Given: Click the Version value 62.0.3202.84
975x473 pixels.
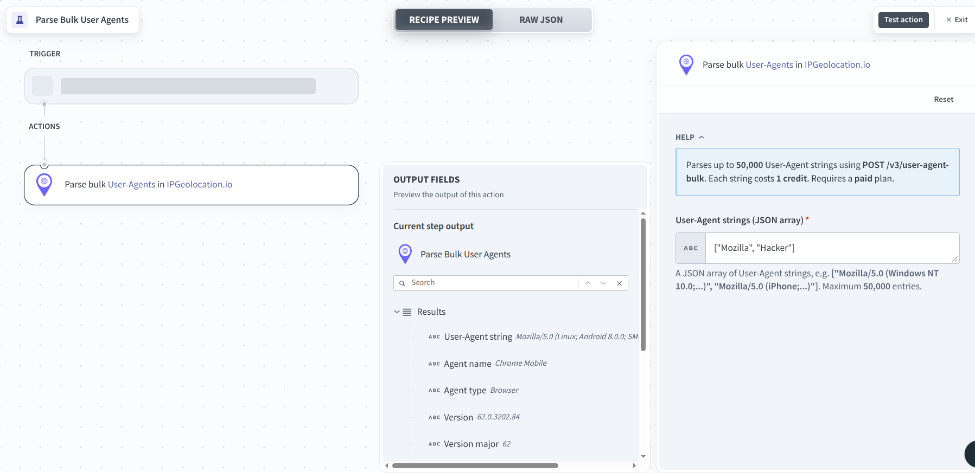Looking at the screenshot, I should coord(498,417).
